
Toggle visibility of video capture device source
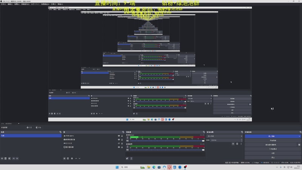pyautogui.click(x=119, y=139)
